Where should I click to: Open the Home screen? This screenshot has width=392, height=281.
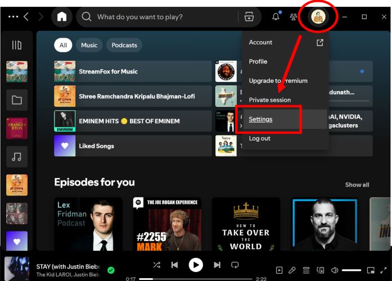[62, 17]
